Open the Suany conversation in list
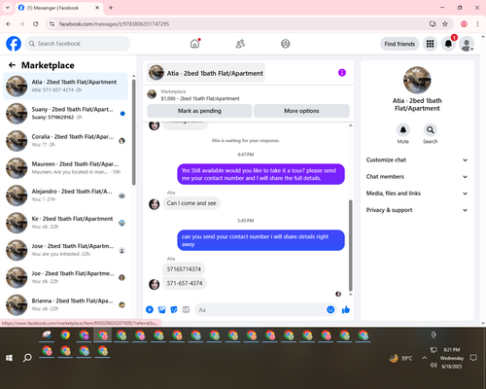 point(65,113)
